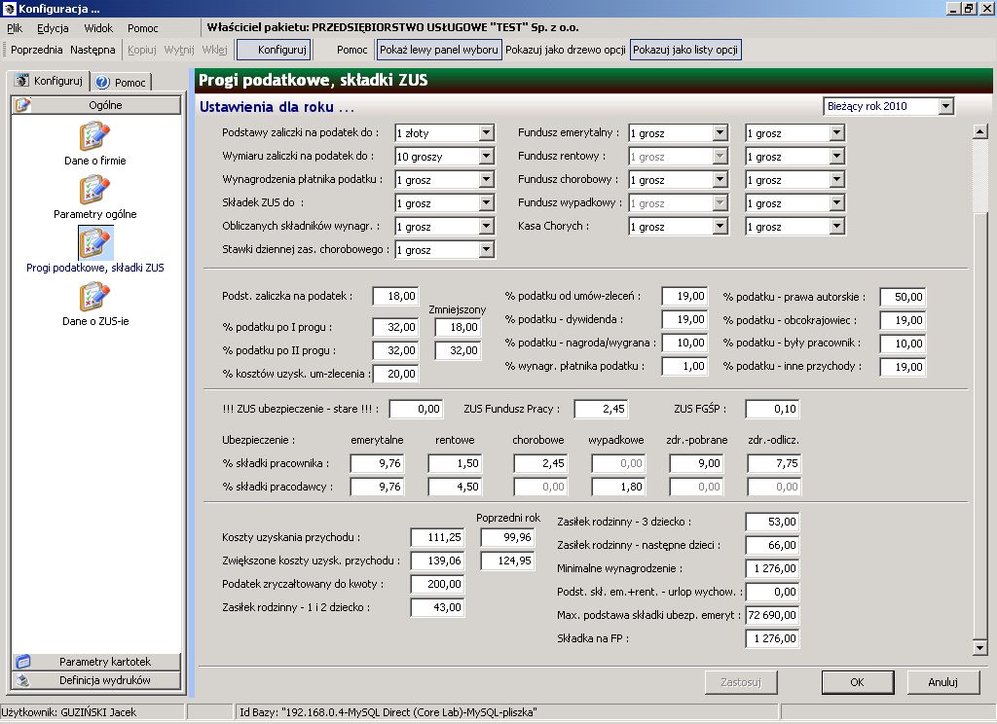Click the ZUS FGŚP value field
The height and width of the screenshot is (724, 997).
(772, 409)
